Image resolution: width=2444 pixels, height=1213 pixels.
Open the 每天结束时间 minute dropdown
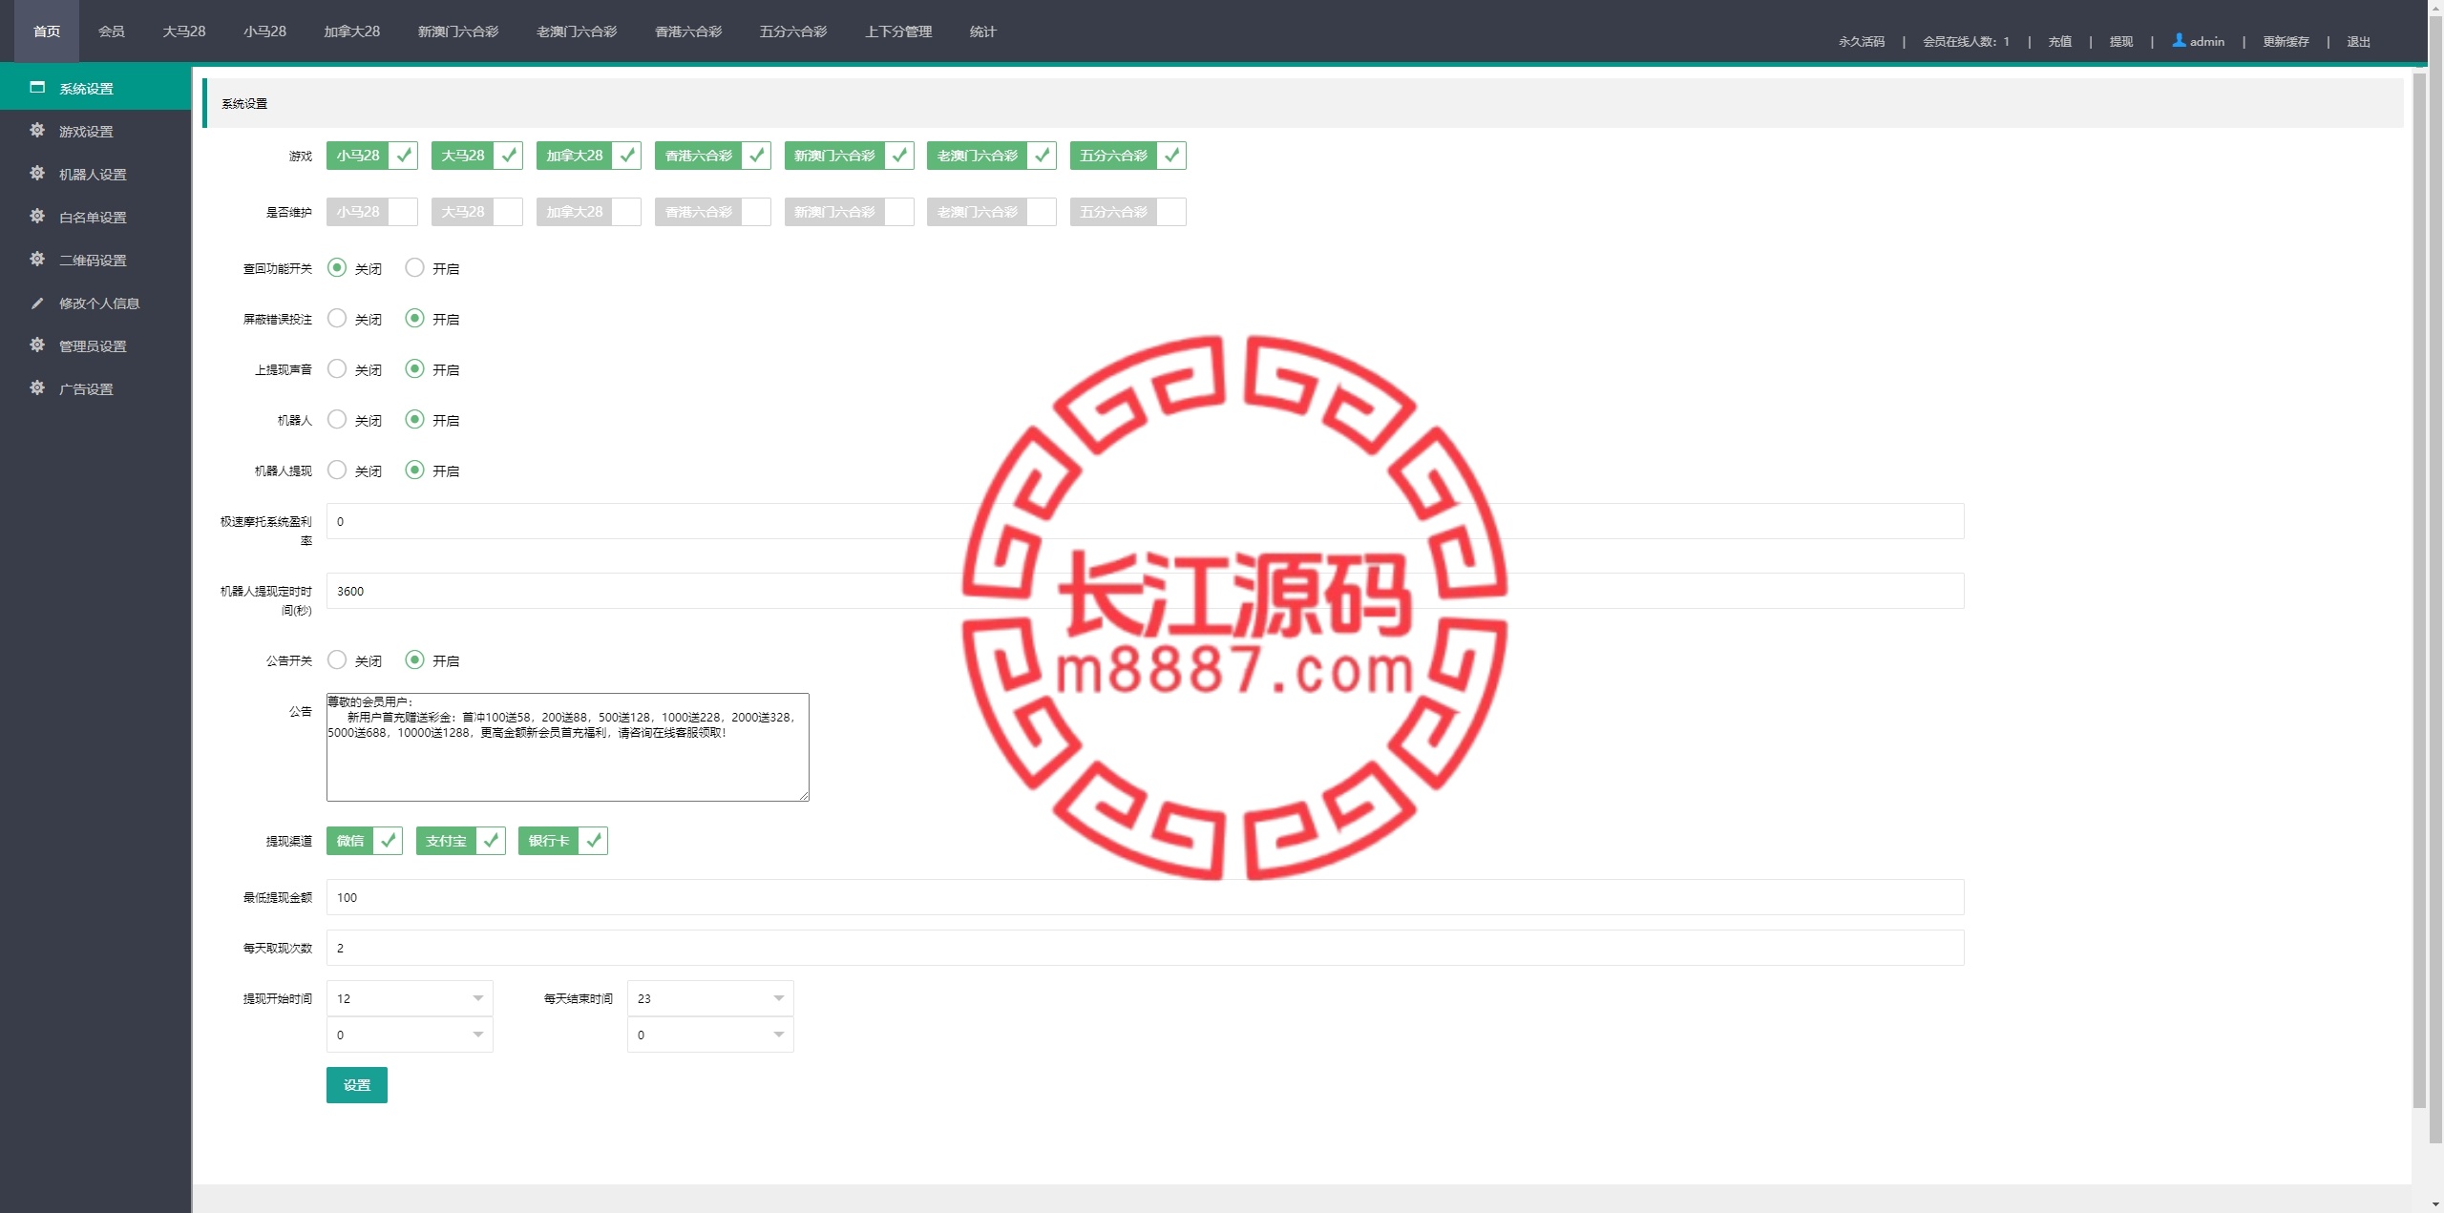(x=710, y=1035)
